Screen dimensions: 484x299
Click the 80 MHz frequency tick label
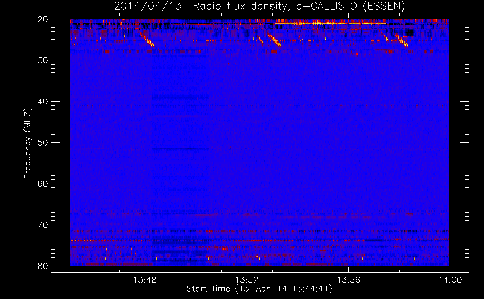coord(43,266)
